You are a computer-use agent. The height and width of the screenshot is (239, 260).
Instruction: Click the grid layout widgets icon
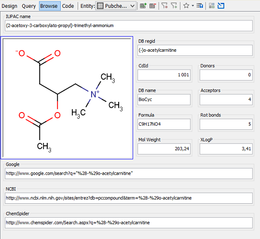coord(212,6)
